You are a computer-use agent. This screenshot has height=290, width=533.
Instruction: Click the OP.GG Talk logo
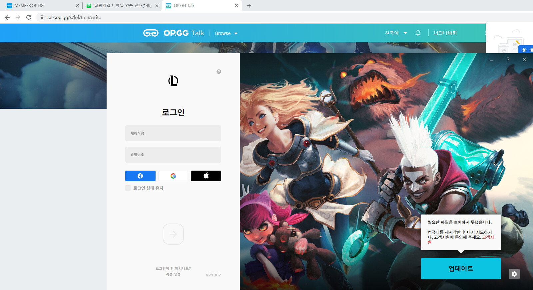(174, 33)
